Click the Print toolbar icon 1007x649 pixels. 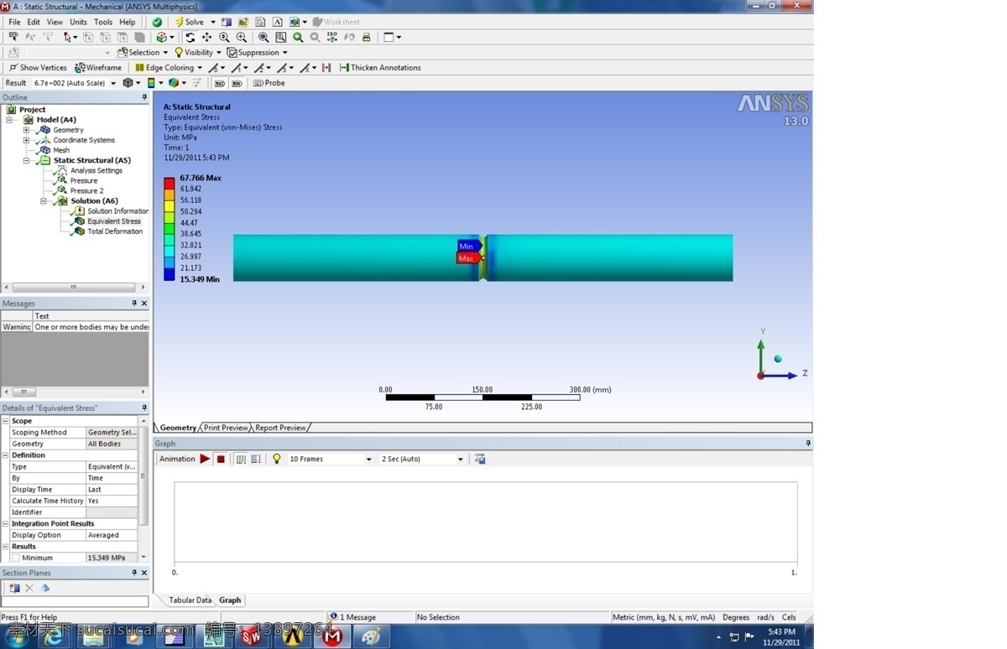coord(366,37)
